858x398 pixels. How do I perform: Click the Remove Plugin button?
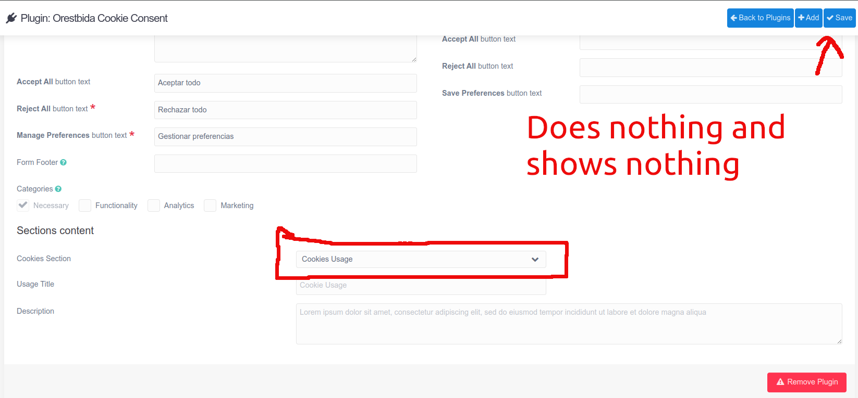click(x=807, y=382)
